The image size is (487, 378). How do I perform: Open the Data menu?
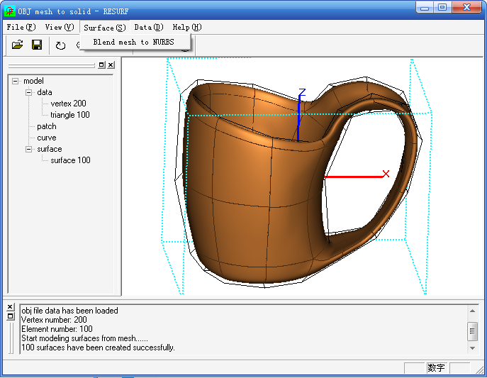pos(149,28)
